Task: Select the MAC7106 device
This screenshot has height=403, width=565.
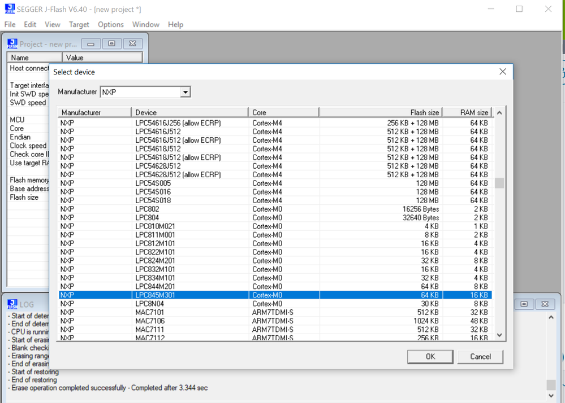Action: 275,321
